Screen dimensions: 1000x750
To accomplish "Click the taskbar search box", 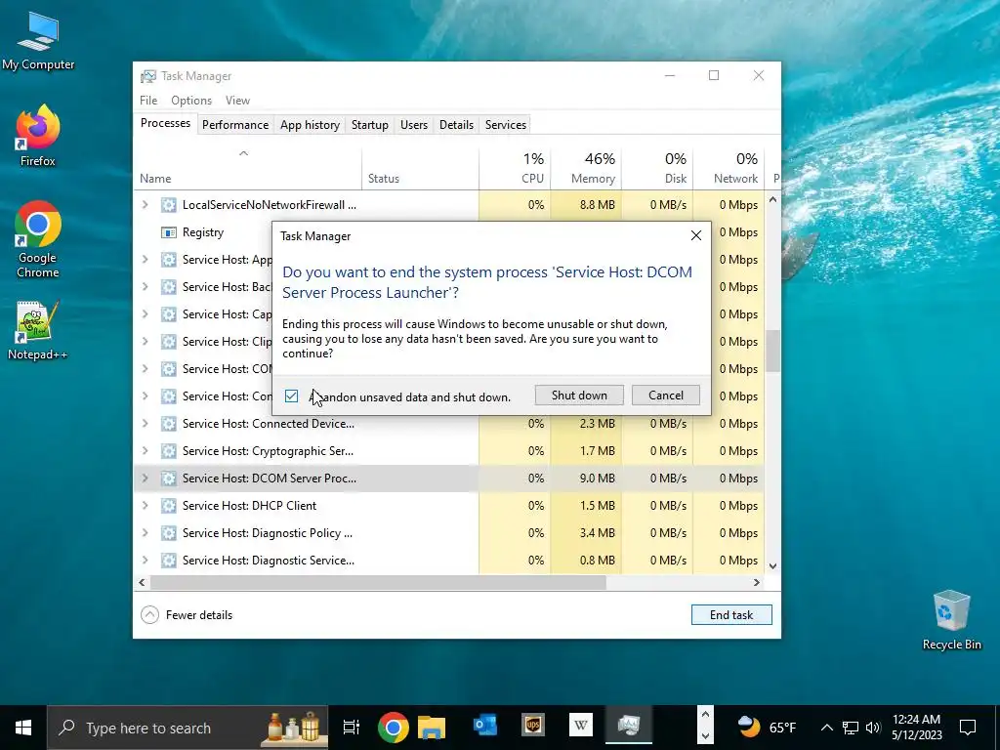I will 187,728.
